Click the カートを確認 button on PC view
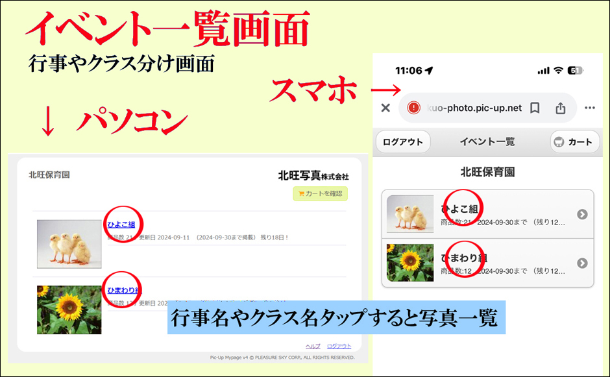The height and width of the screenshot is (377, 610). coord(320,193)
